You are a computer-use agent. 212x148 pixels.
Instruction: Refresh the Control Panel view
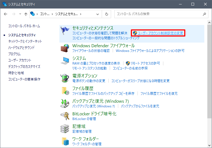pyautogui.click(x=106, y=14)
